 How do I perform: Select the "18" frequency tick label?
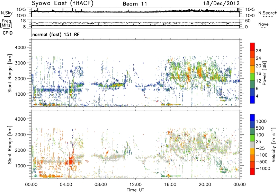[23, 21]
